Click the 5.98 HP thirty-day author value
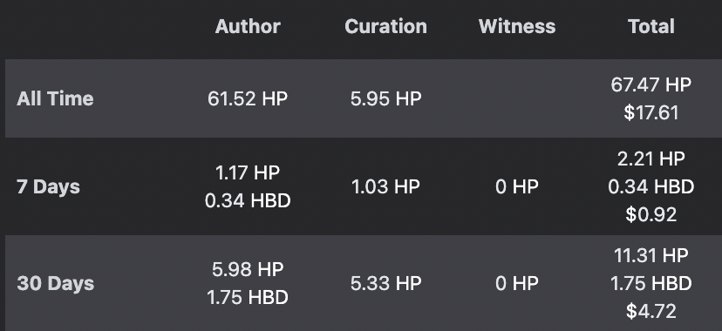 pyautogui.click(x=248, y=269)
